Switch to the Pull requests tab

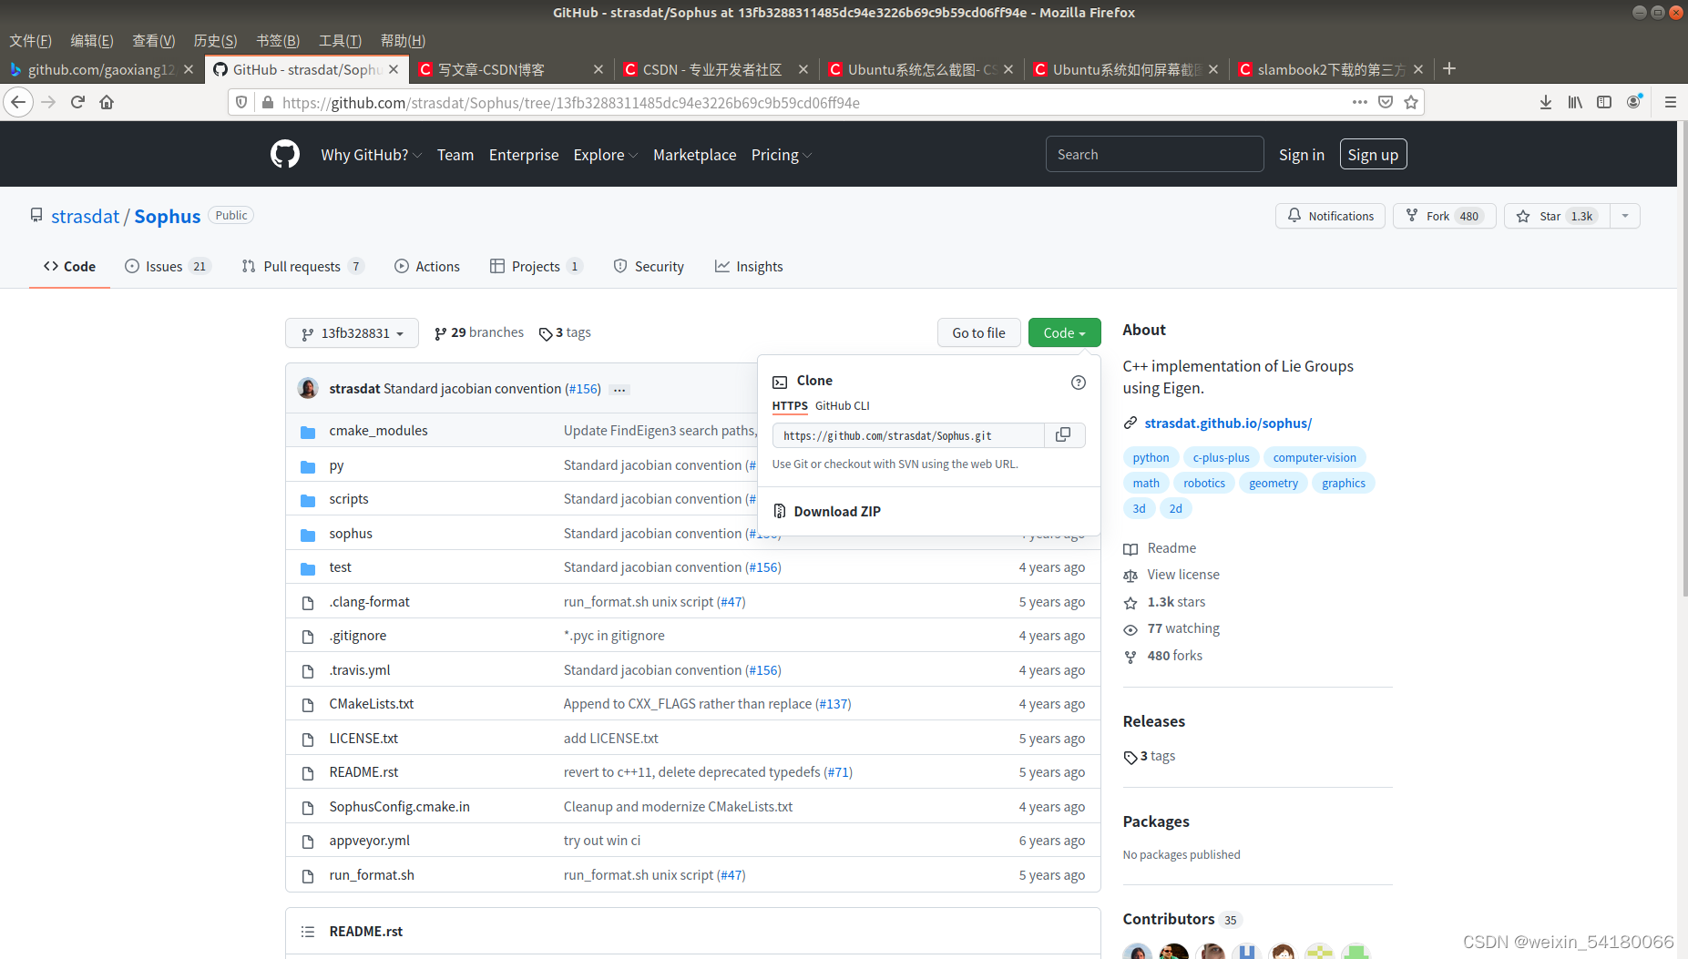click(303, 266)
